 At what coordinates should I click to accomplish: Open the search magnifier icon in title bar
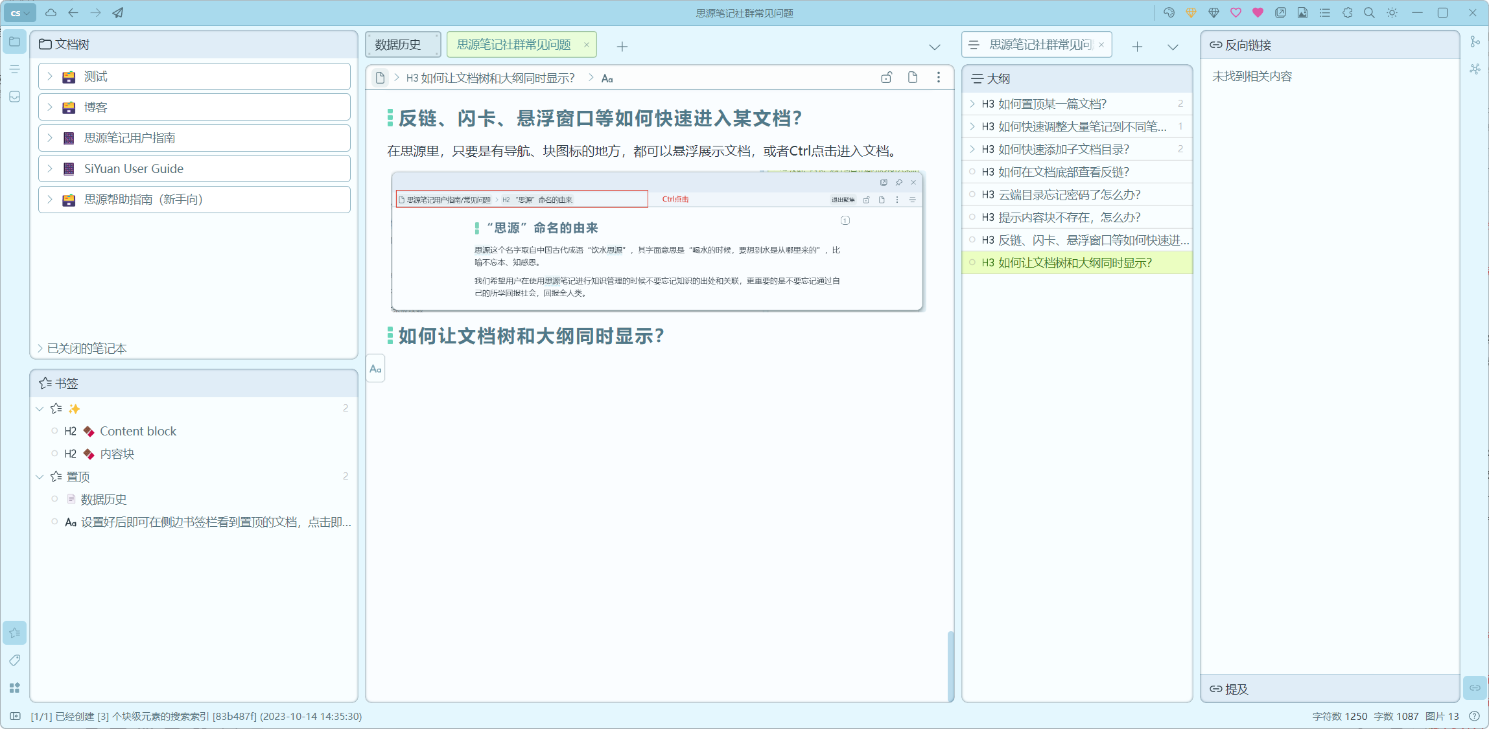1369,13
